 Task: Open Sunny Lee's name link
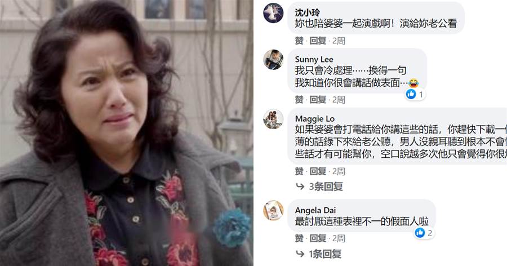pos(314,60)
